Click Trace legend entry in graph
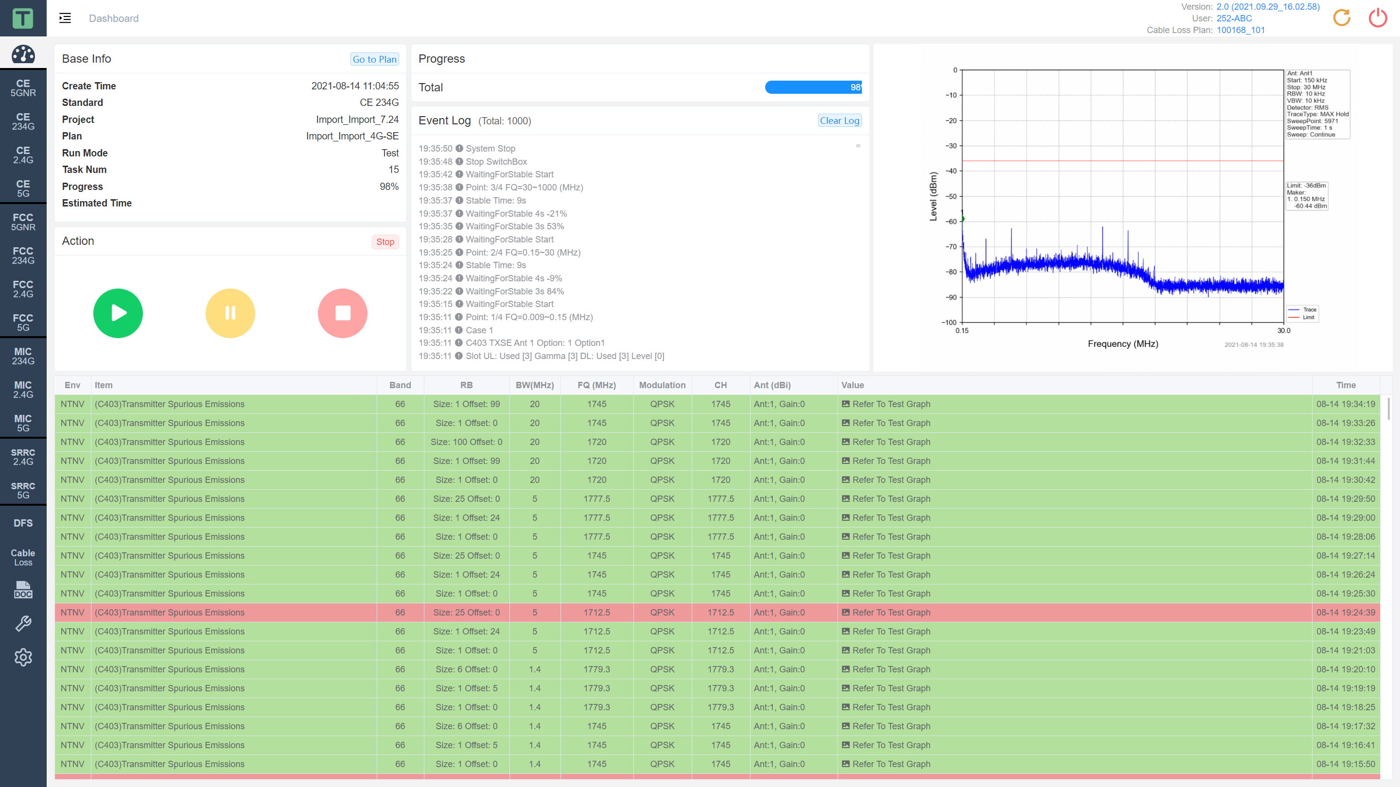 (1302, 309)
